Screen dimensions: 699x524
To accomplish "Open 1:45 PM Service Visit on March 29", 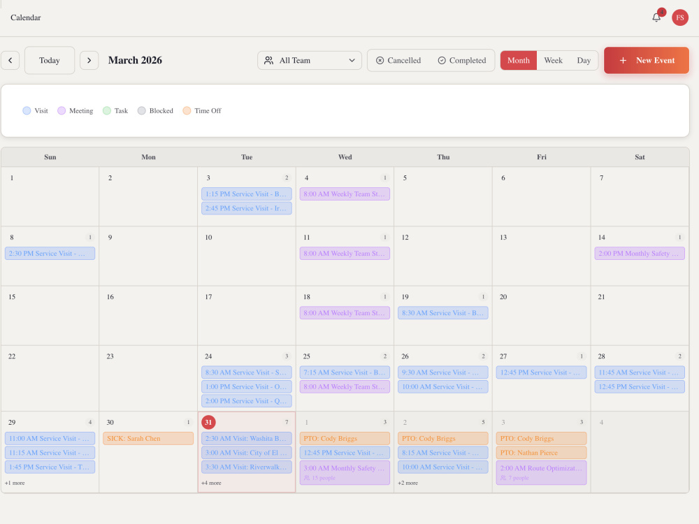I will 50,467.
